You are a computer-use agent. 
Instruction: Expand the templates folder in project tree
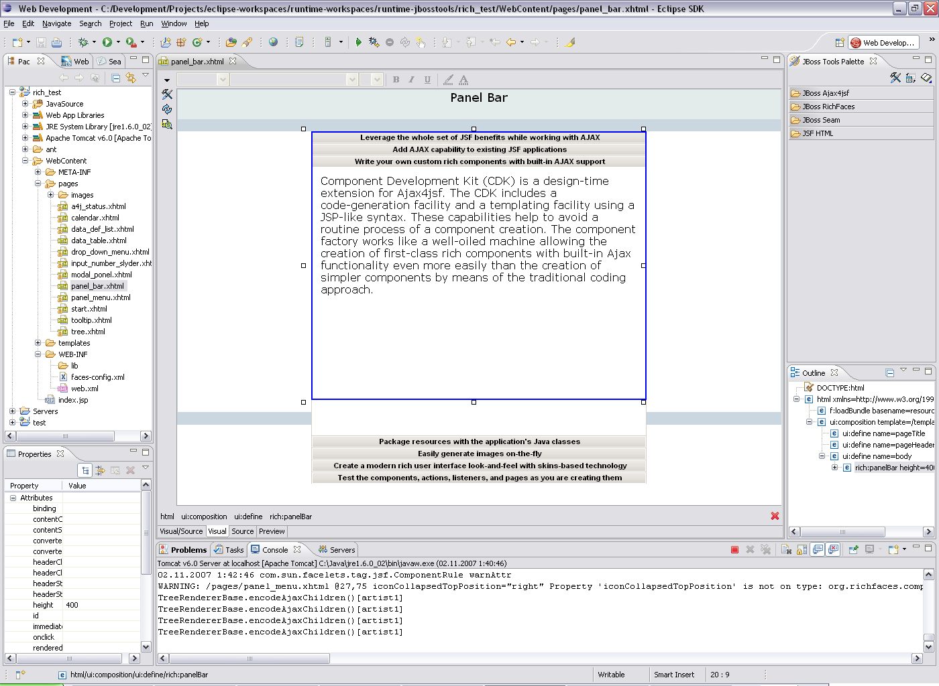pyautogui.click(x=38, y=343)
